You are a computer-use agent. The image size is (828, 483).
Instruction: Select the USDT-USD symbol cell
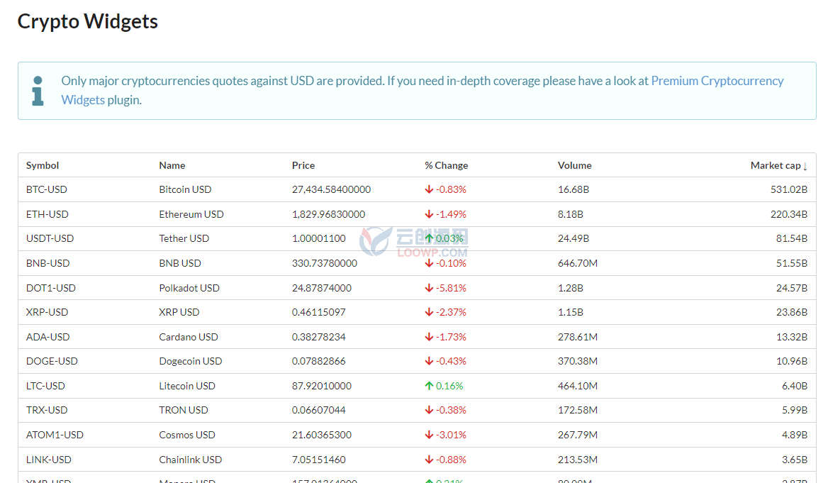(x=50, y=238)
